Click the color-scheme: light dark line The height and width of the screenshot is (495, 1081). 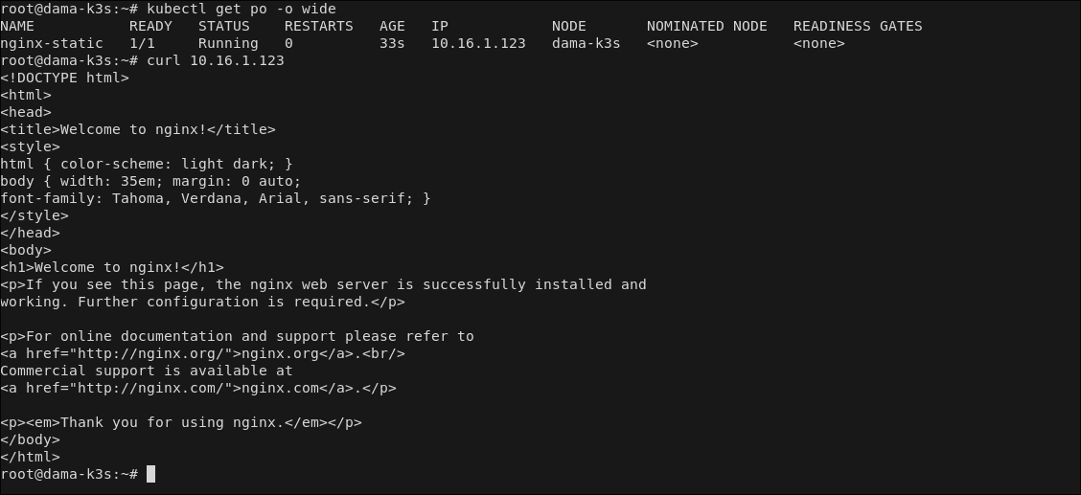(x=147, y=164)
